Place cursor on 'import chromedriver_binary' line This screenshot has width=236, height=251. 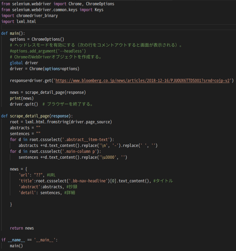[x=30, y=16]
